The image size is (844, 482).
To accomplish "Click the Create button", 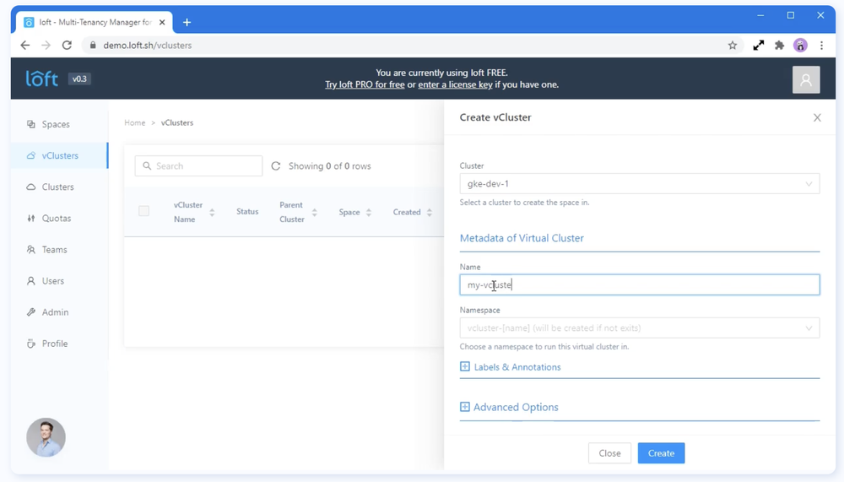I will (x=661, y=453).
